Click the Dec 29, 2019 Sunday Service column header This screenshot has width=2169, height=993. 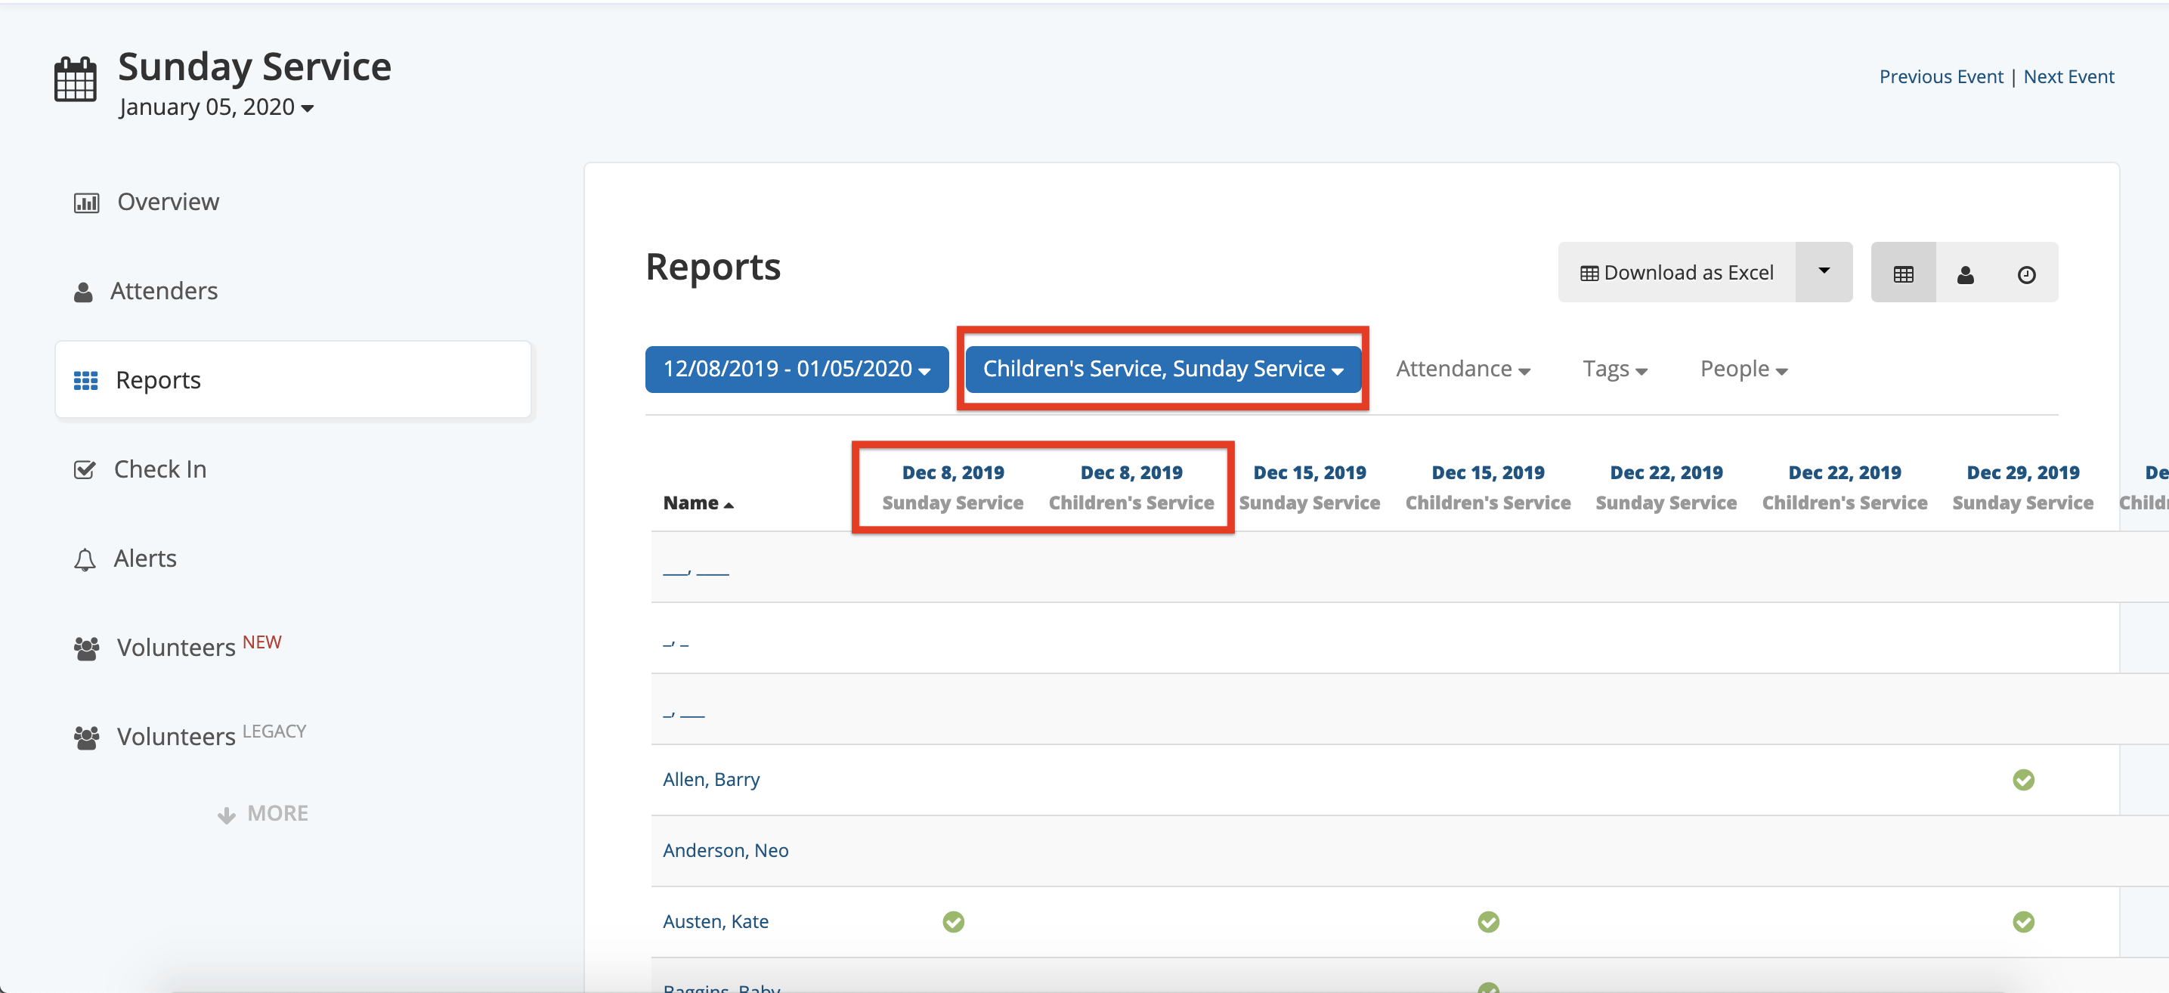pyautogui.click(x=2022, y=487)
